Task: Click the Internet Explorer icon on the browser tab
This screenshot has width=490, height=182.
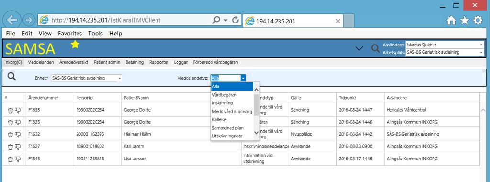Action: [250, 21]
